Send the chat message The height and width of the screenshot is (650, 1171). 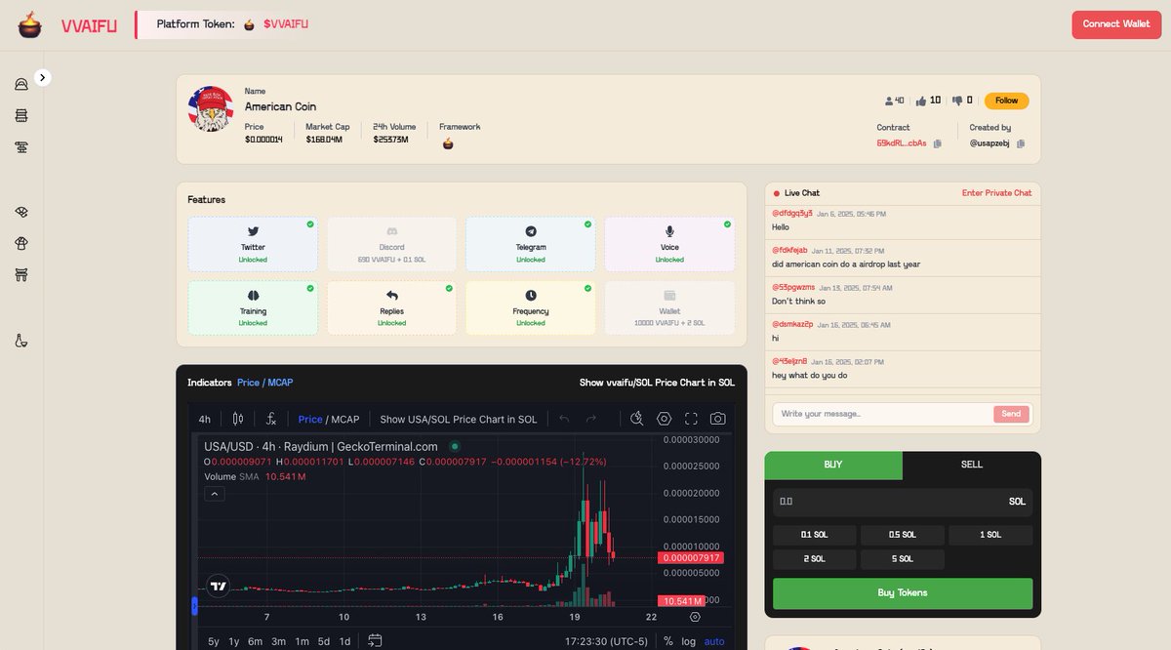(x=1011, y=414)
